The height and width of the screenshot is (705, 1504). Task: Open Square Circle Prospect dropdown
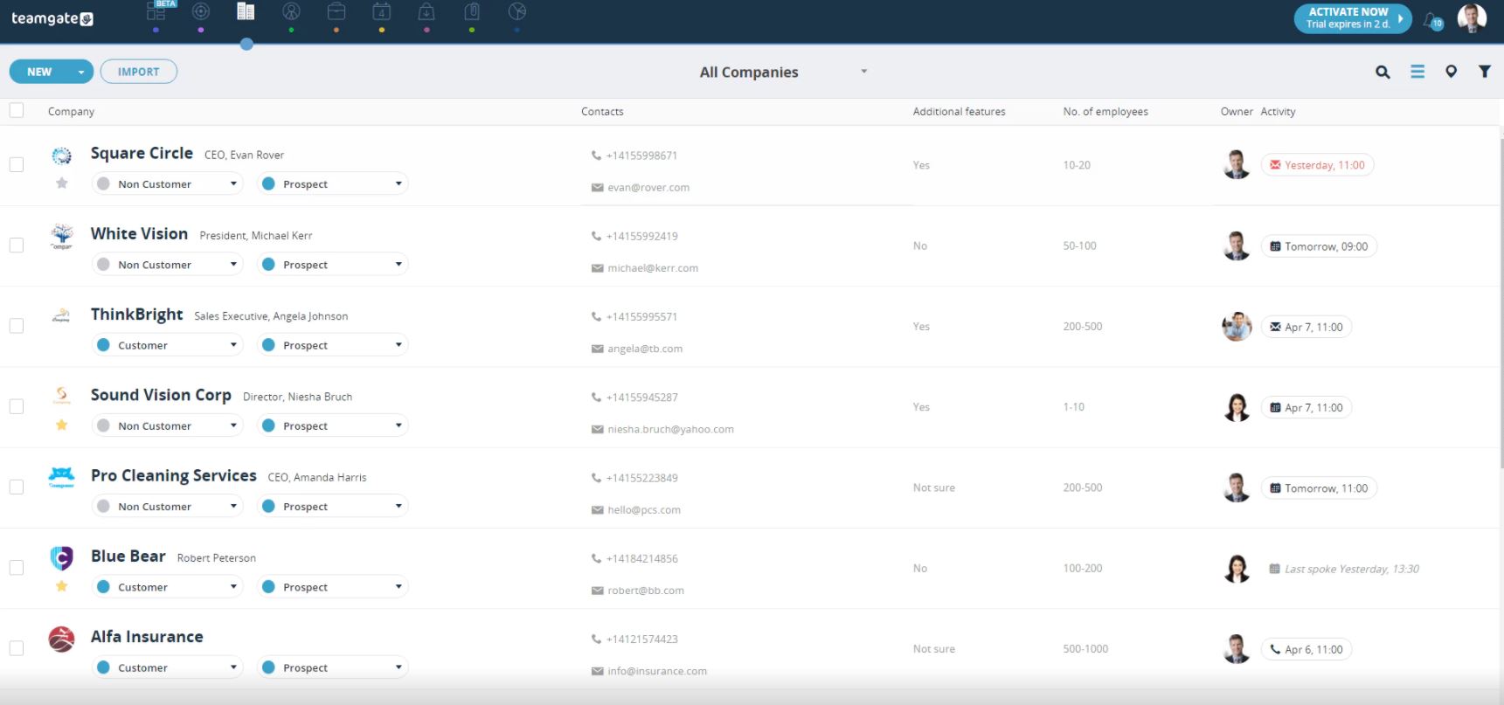click(x=332, y=184)
